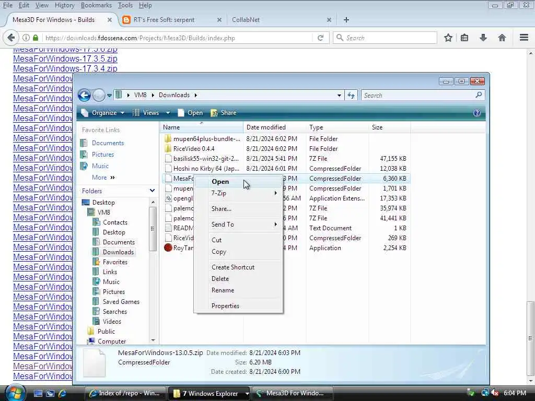Click the Switch between windows icon

pyautogui.click(x=50, y=393)
